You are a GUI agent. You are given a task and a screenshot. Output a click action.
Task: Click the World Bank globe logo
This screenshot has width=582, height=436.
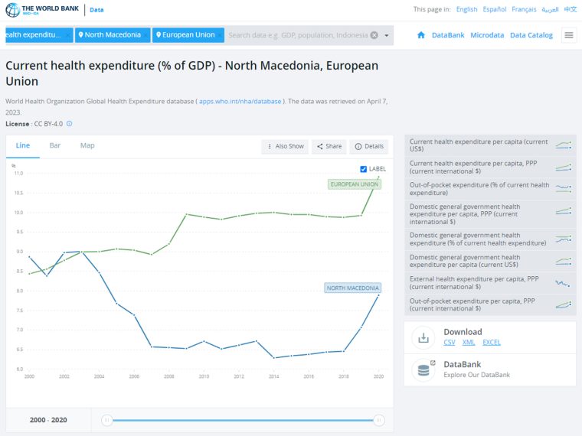tap(12, 10)
